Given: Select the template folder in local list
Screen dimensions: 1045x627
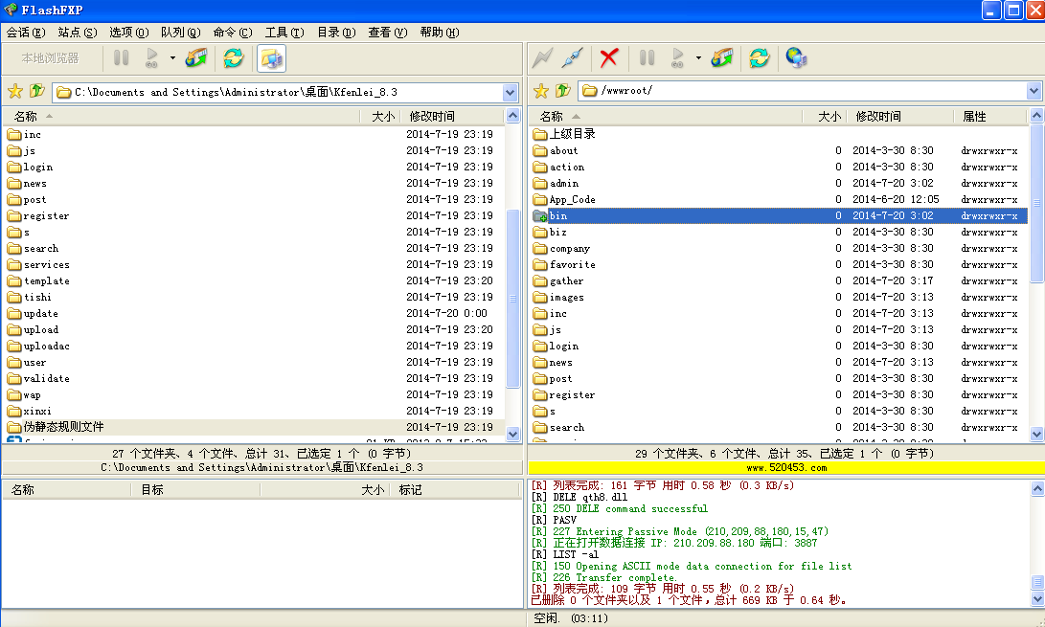Looking at the screenshot, I should tap(46, 280).
